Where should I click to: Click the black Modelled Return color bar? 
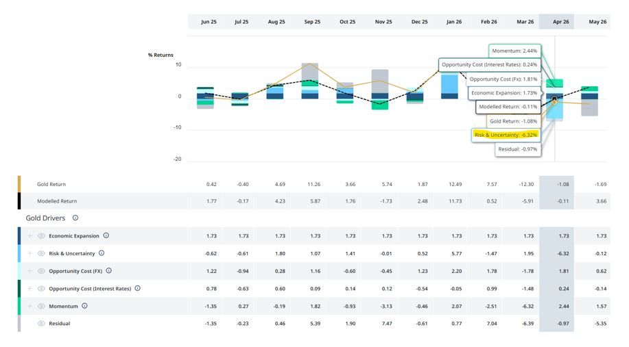[19, 201]
